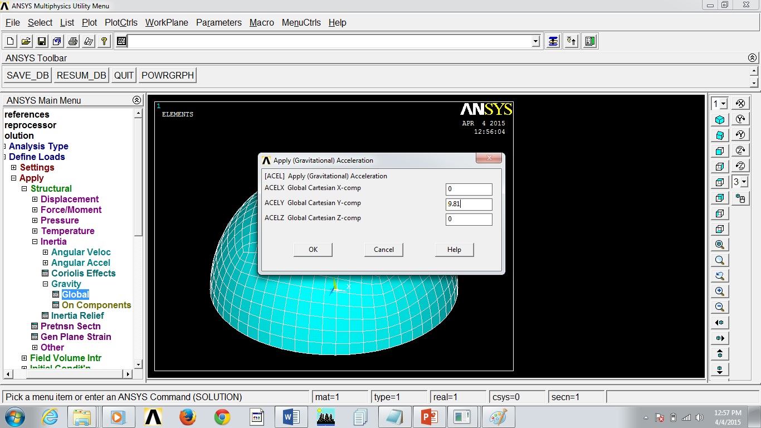Click Help in the Acceleration dialog
The image size is (761, 428).
click(x=454, y=250)
